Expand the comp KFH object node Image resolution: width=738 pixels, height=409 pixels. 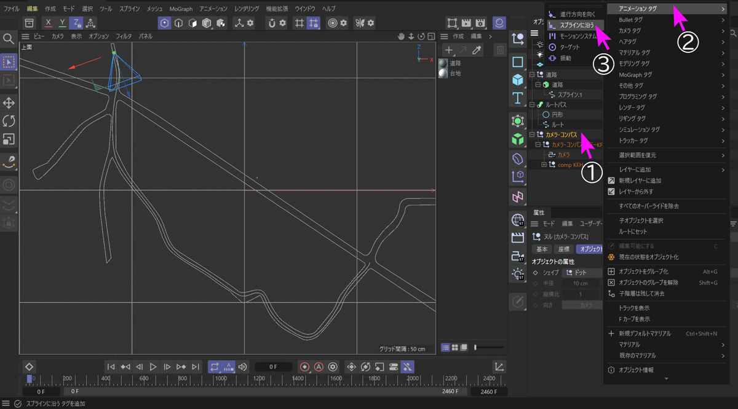[544, 165]
